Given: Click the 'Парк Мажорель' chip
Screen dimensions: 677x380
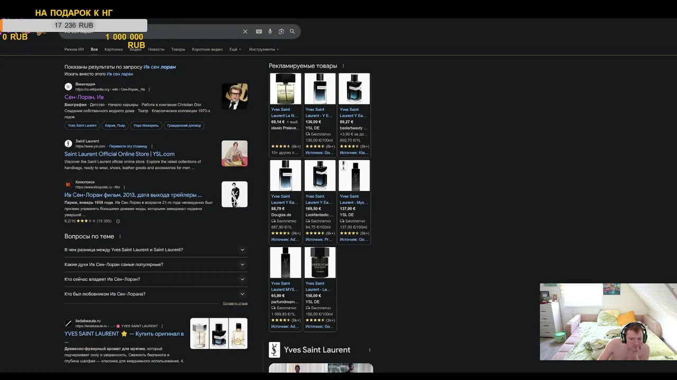Looking at the screenshot, I should 146,126.
